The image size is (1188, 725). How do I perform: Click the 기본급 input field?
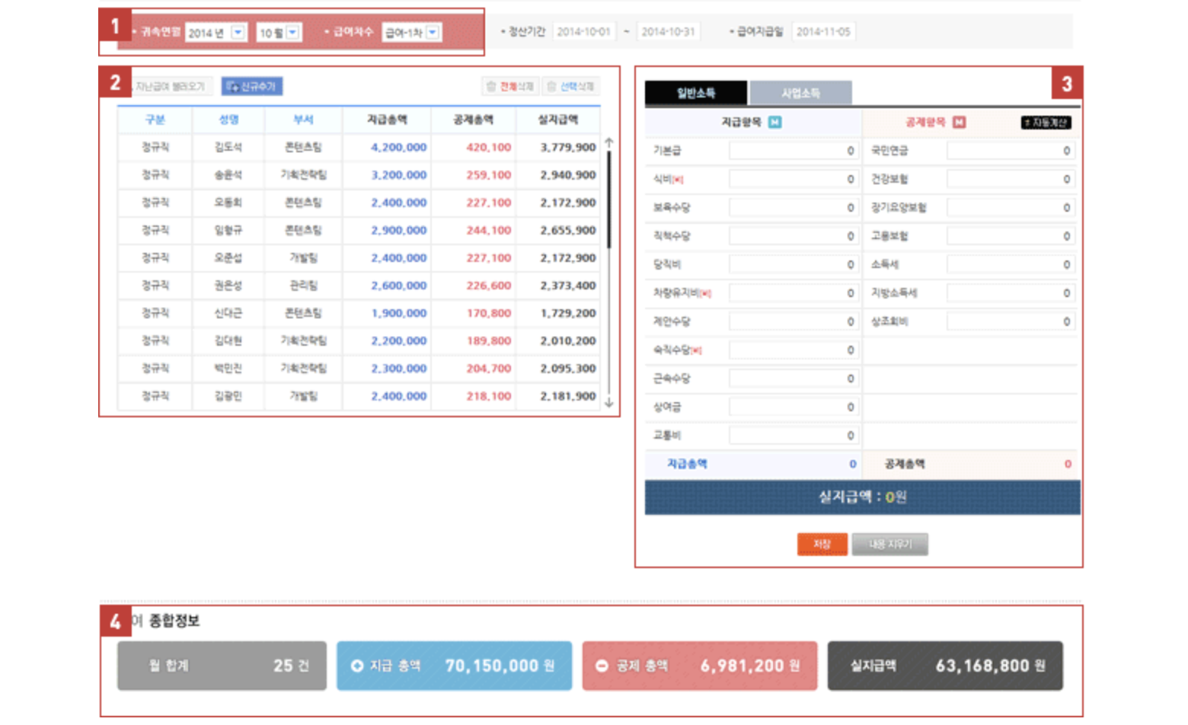[x=794, y=151]
